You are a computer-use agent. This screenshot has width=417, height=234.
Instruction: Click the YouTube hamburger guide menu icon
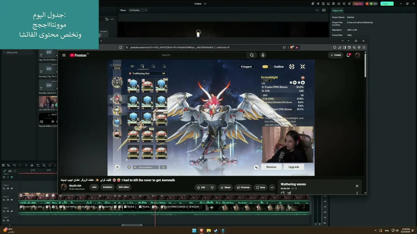click(x=64, y=55)
